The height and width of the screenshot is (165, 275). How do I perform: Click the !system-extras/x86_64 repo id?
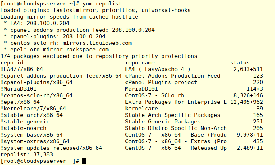[x=35, y=141]
